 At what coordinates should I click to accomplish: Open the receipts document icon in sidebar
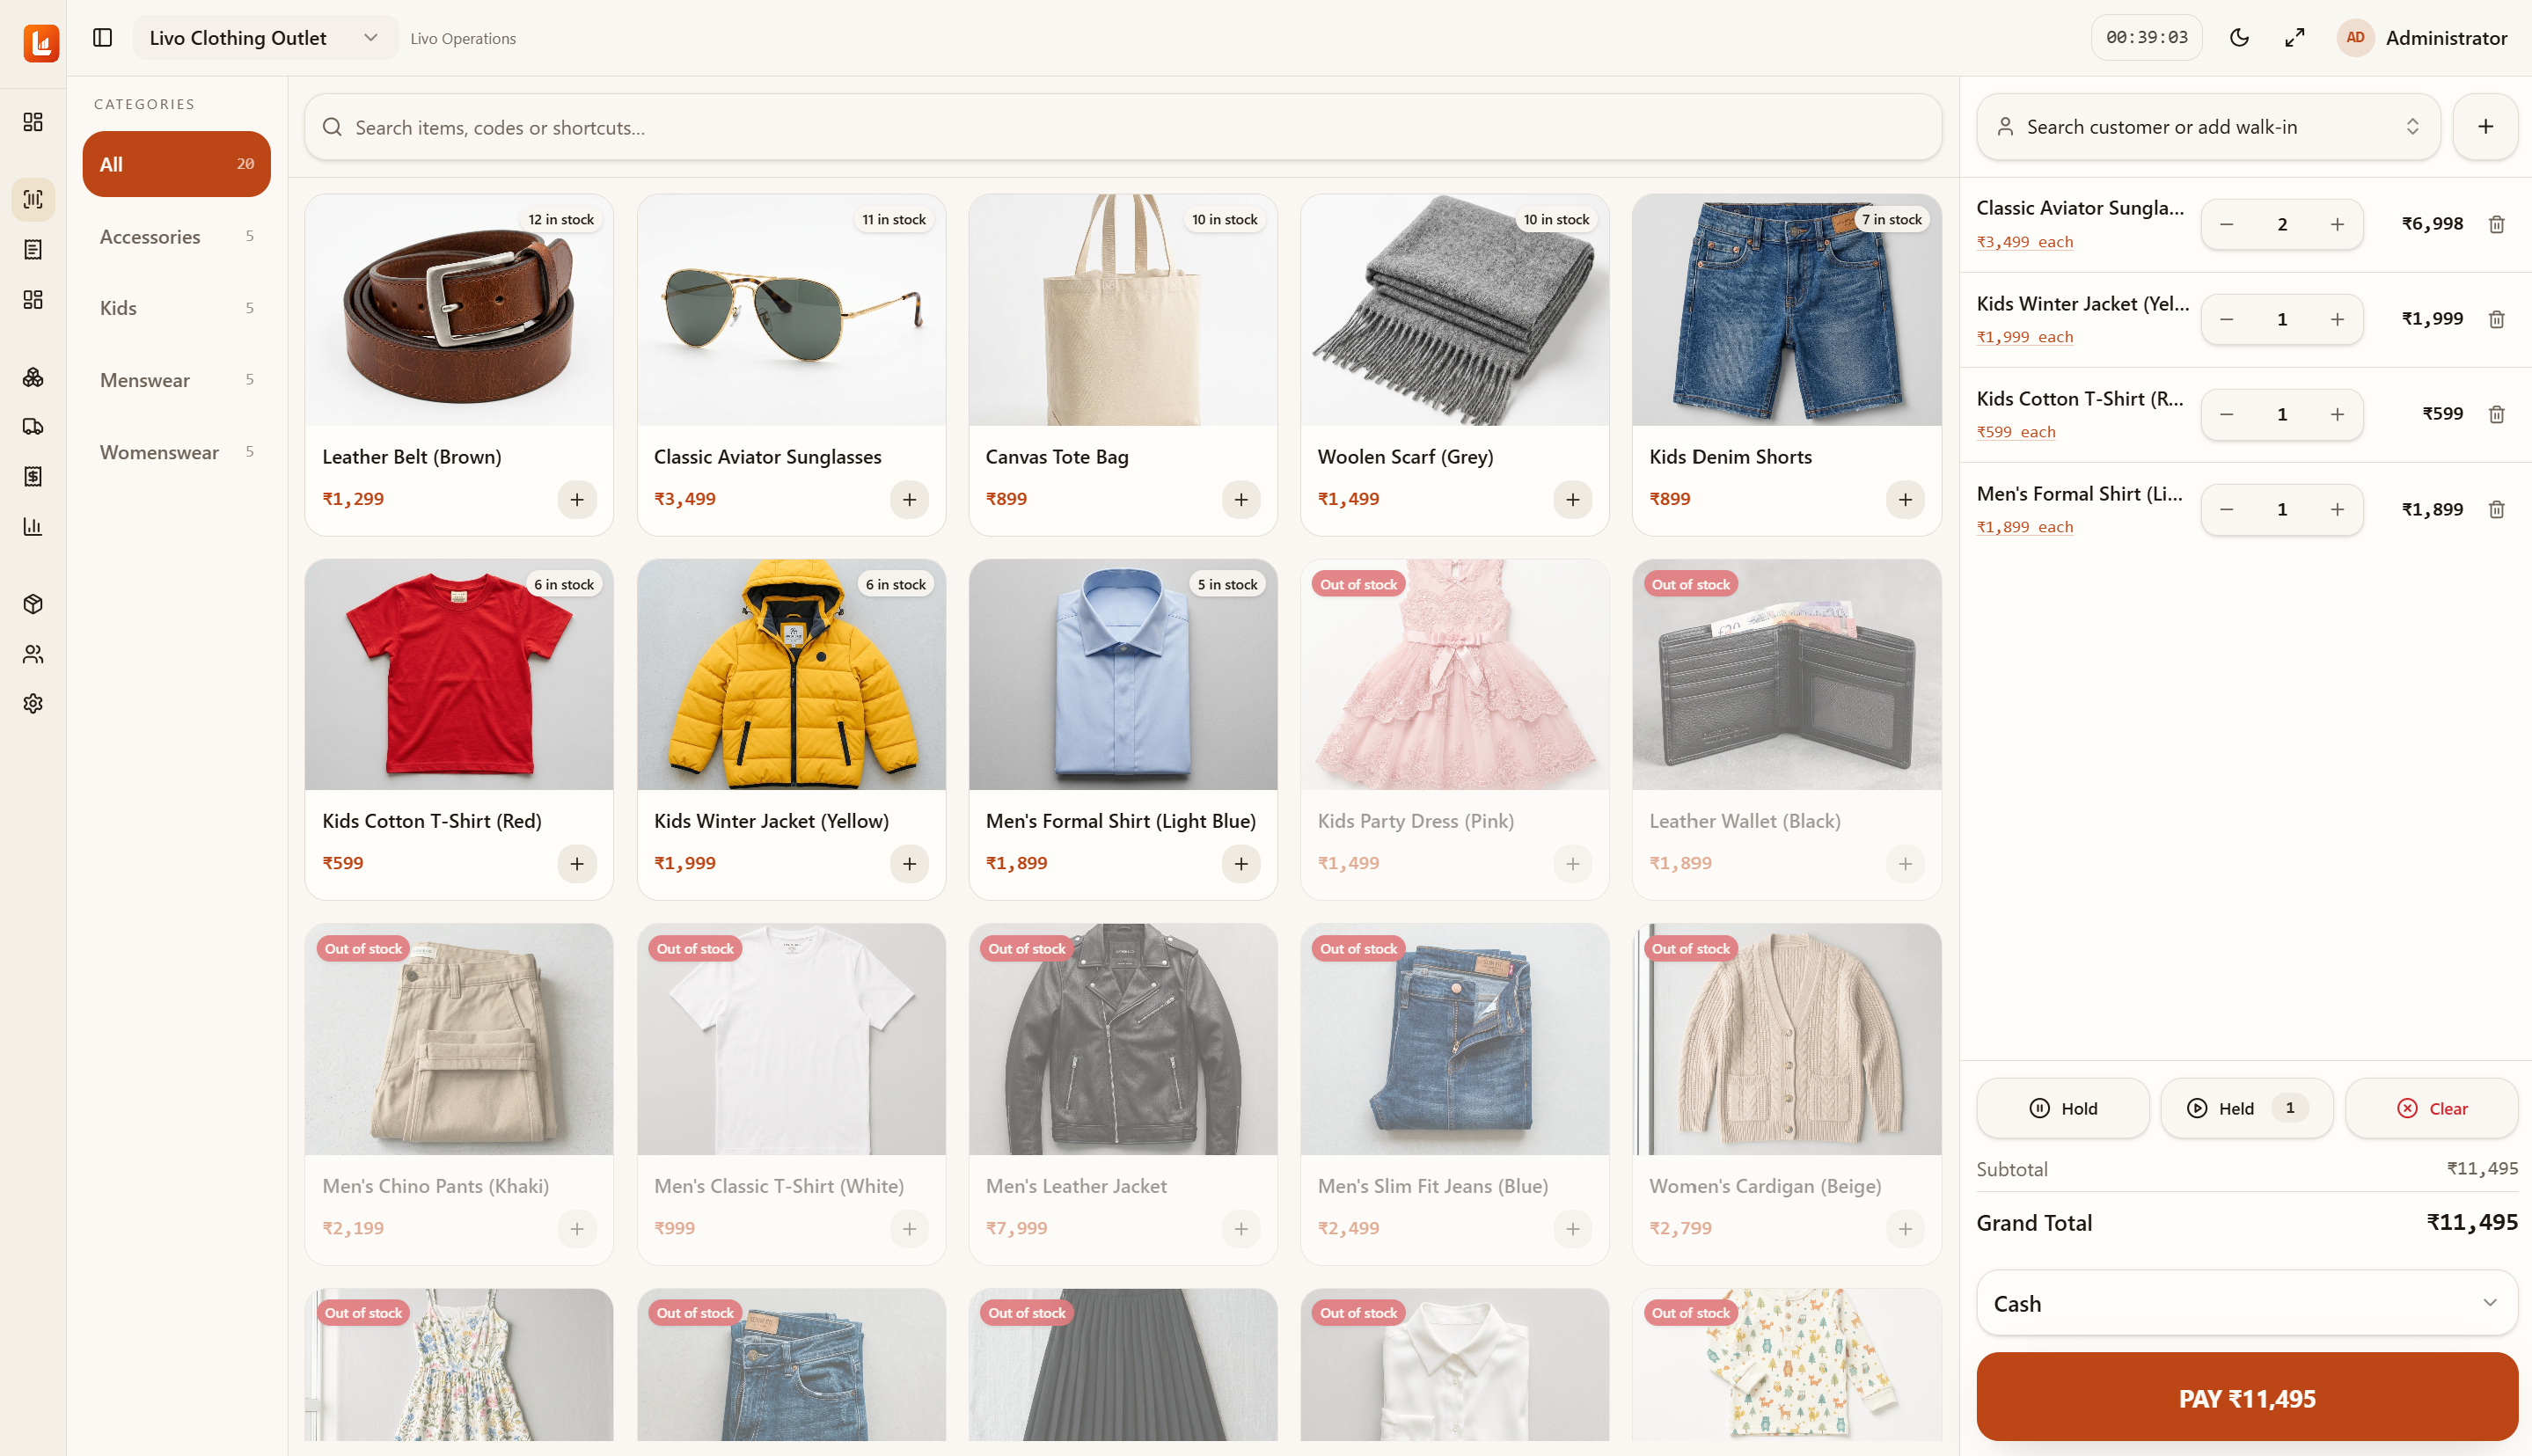33,249
